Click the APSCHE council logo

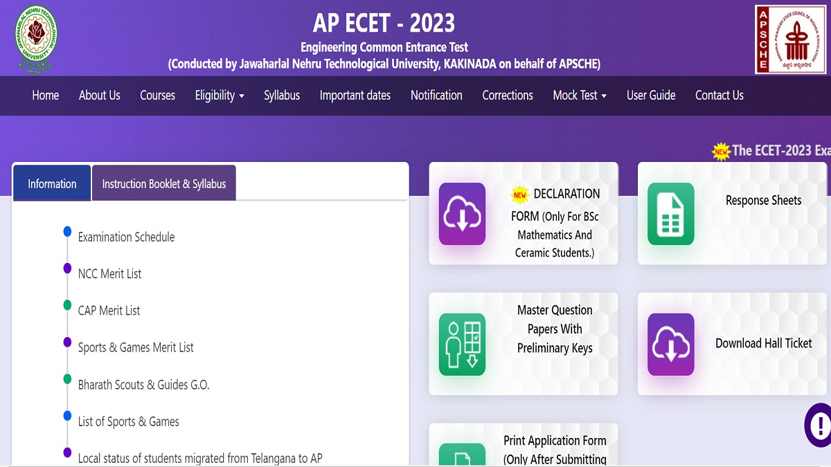point(792,39)
